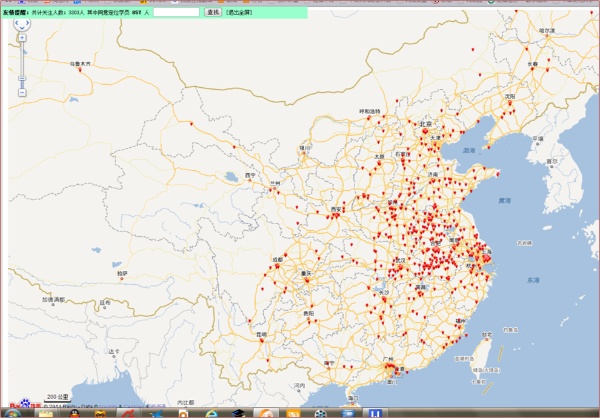Click the 北京 city label on map

(x=425, y=124)
